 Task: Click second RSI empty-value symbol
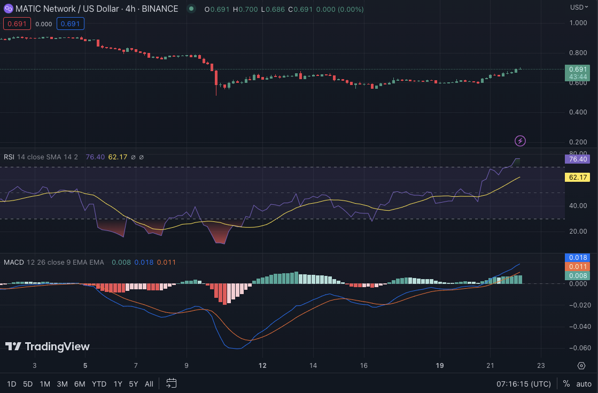click(142, 157)
